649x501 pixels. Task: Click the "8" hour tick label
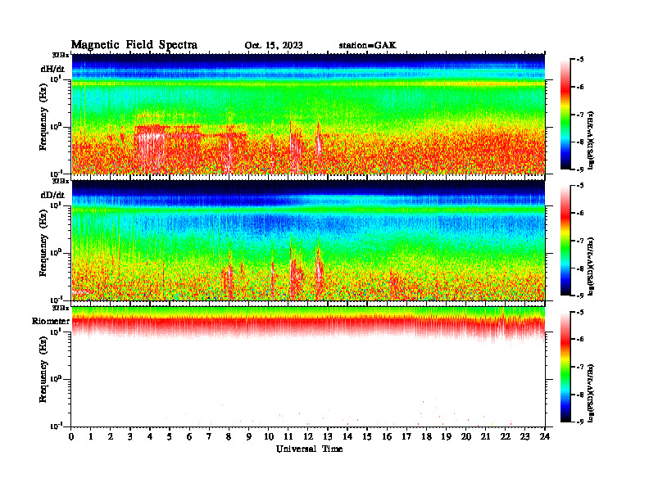click(229, 437)
